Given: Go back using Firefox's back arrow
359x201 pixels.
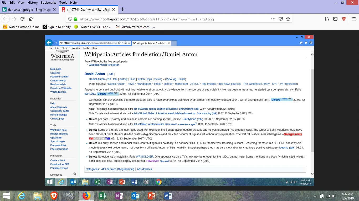Looking at the screenshot, I should (6, 19).
